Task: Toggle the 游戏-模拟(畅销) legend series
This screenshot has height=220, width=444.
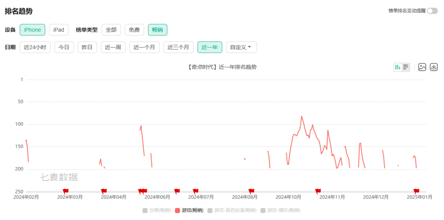Action: click(x=280, y=211)
